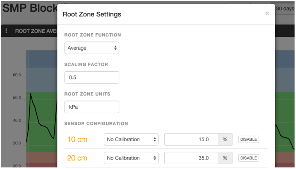Click the Scaling Factor input field
This screenshot has width=296, height=169.
92,77
